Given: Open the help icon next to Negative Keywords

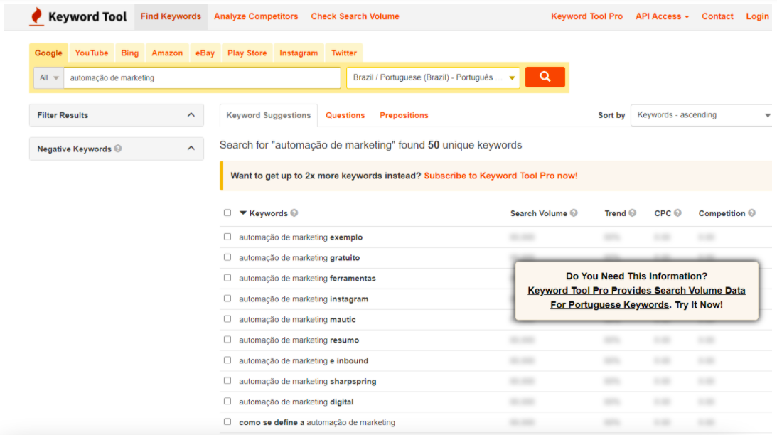Looking at the screenshot, I should click(118, 148).
